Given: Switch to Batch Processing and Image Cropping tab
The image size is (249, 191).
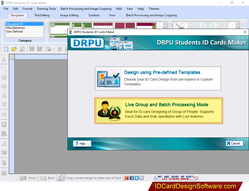Looking at the screenshot, I should pyautogui.click(x=151, y=15).
